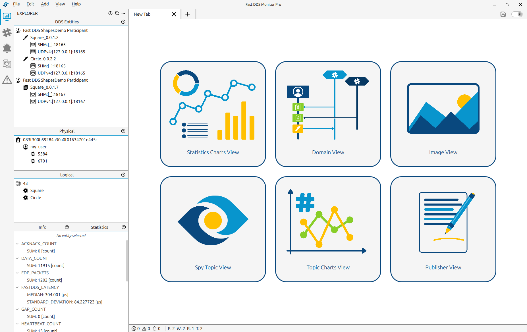Open the File menu

16,4
